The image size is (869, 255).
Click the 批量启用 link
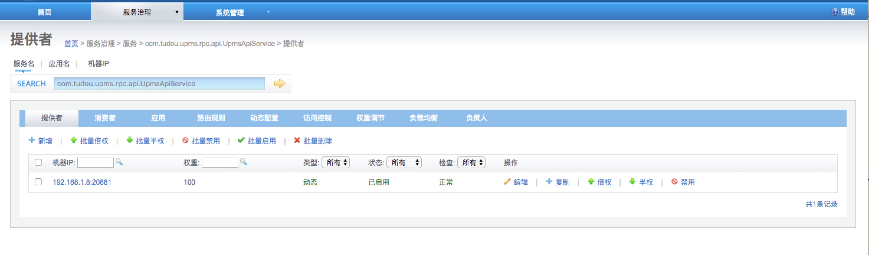click(x=262, y=140)
